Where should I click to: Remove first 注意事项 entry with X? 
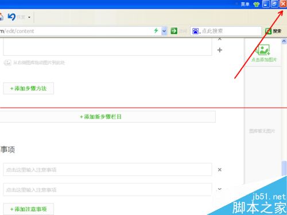(220, 170)
